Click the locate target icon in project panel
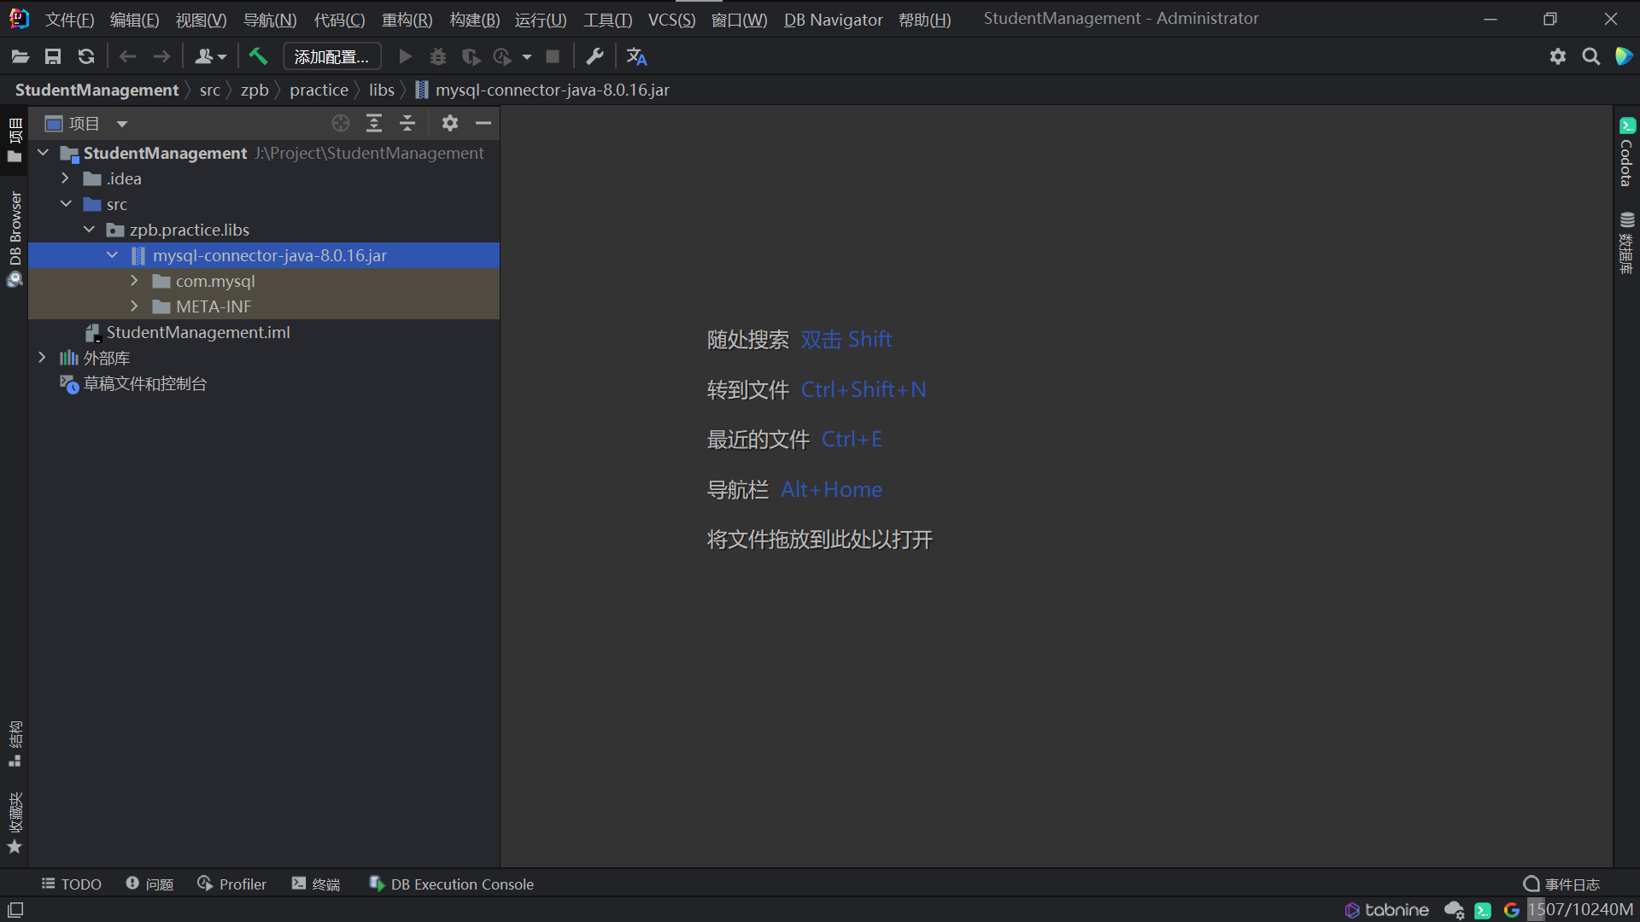Screen dimensions: 1640x922 (x=341, y=124)
